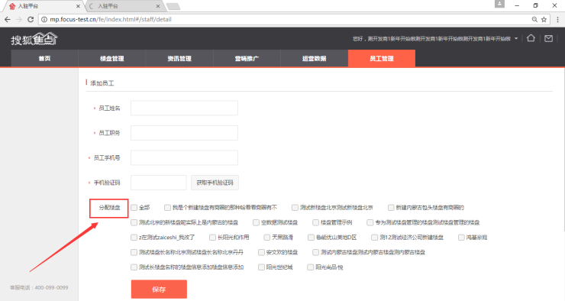
Task: Select 员工管理 navigation tab
Action: click(382, 58)
